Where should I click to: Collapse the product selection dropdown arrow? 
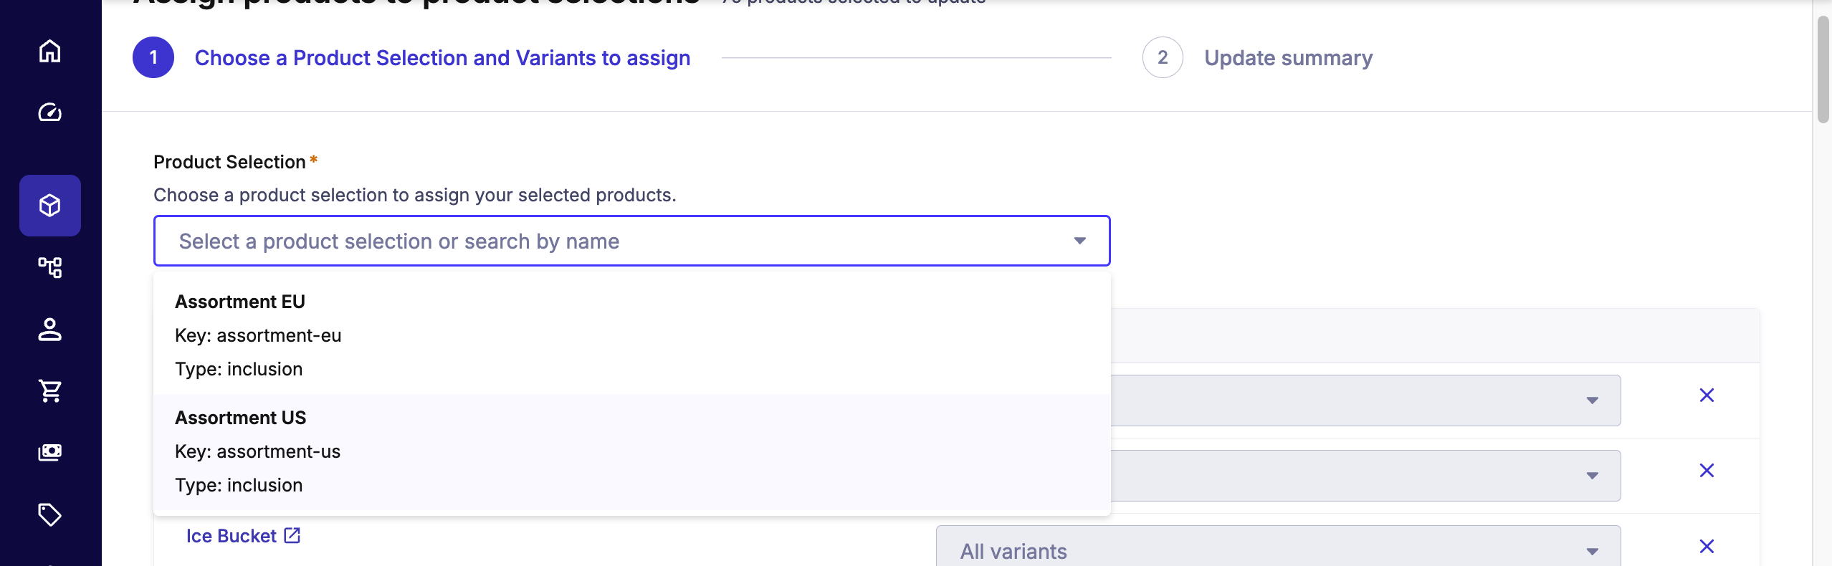tap(1079, 241)
